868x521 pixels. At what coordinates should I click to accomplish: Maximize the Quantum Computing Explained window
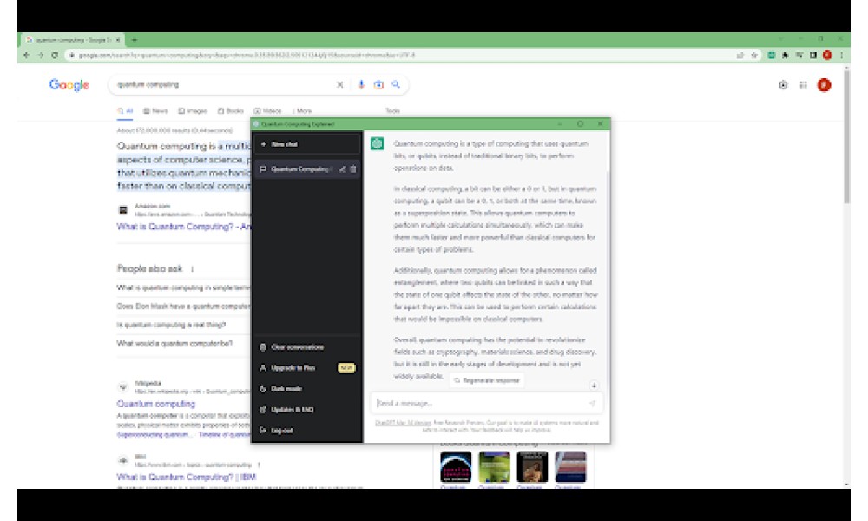coord(580,124)
